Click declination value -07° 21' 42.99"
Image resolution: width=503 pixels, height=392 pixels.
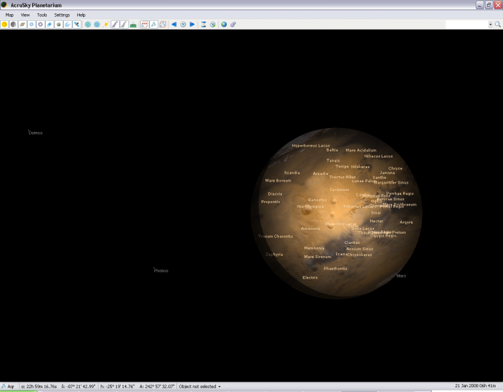tap(78, 387)
